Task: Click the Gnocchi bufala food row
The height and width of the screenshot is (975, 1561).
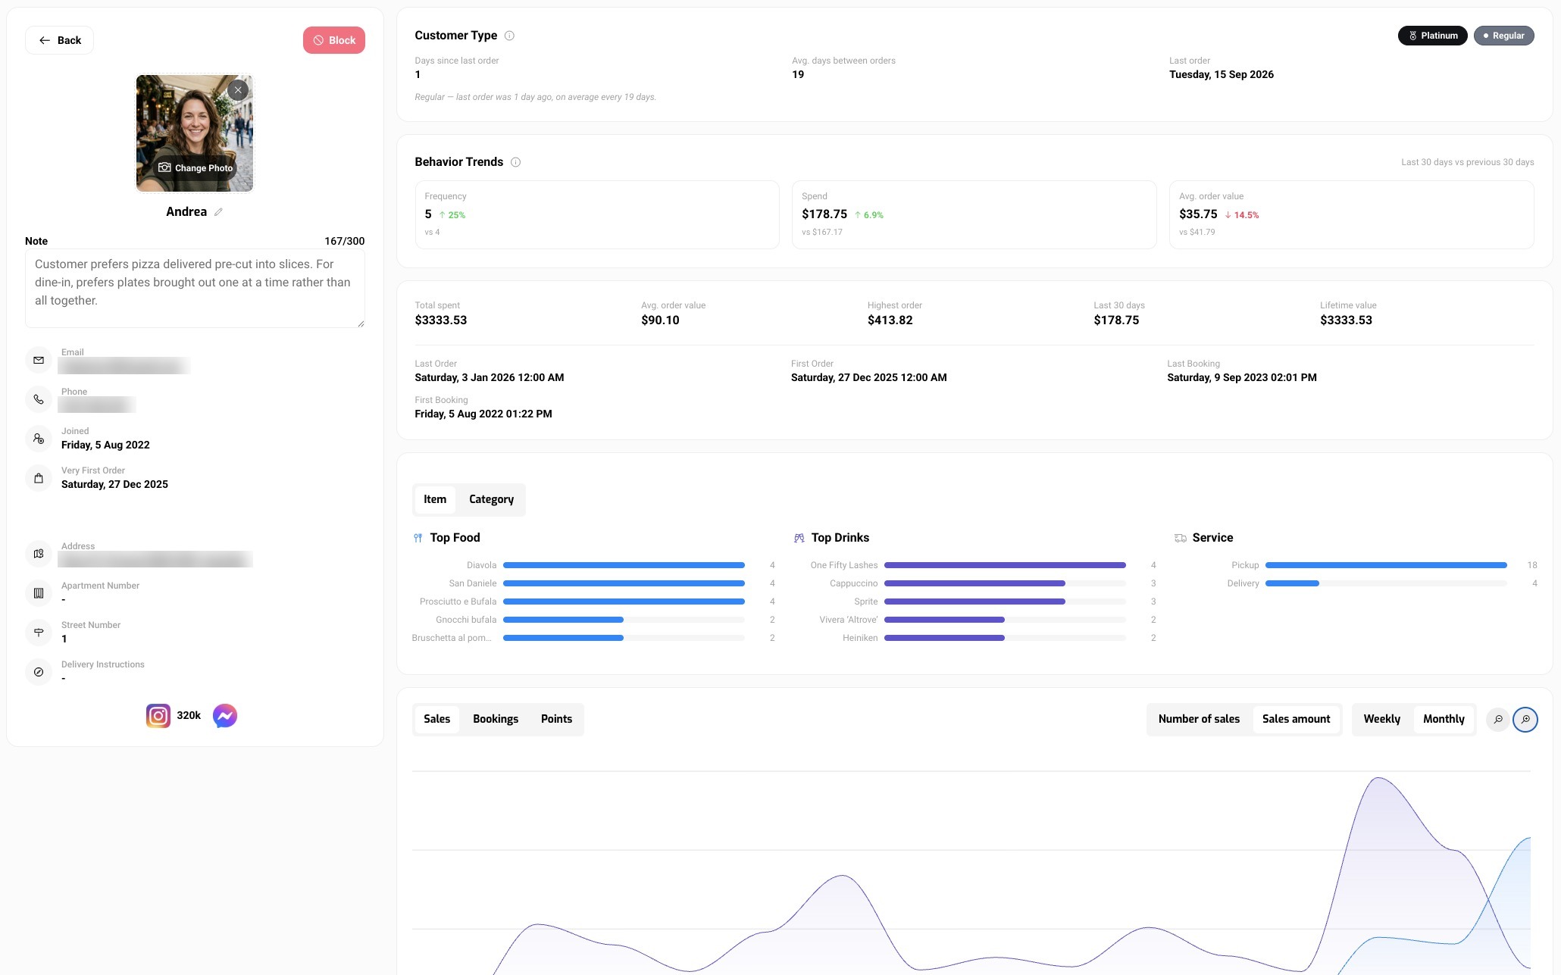Action: click(x=594, y=620)
